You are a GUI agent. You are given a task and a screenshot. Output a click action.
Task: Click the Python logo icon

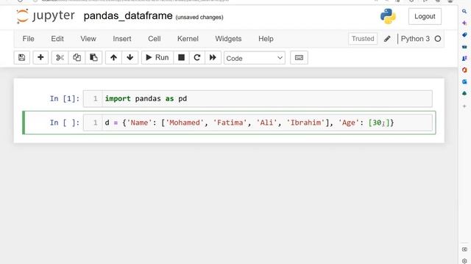coord(388,16)
